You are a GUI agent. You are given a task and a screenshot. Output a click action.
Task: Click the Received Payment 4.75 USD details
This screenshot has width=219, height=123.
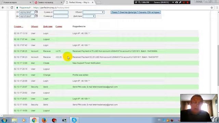tap(115, 51)
